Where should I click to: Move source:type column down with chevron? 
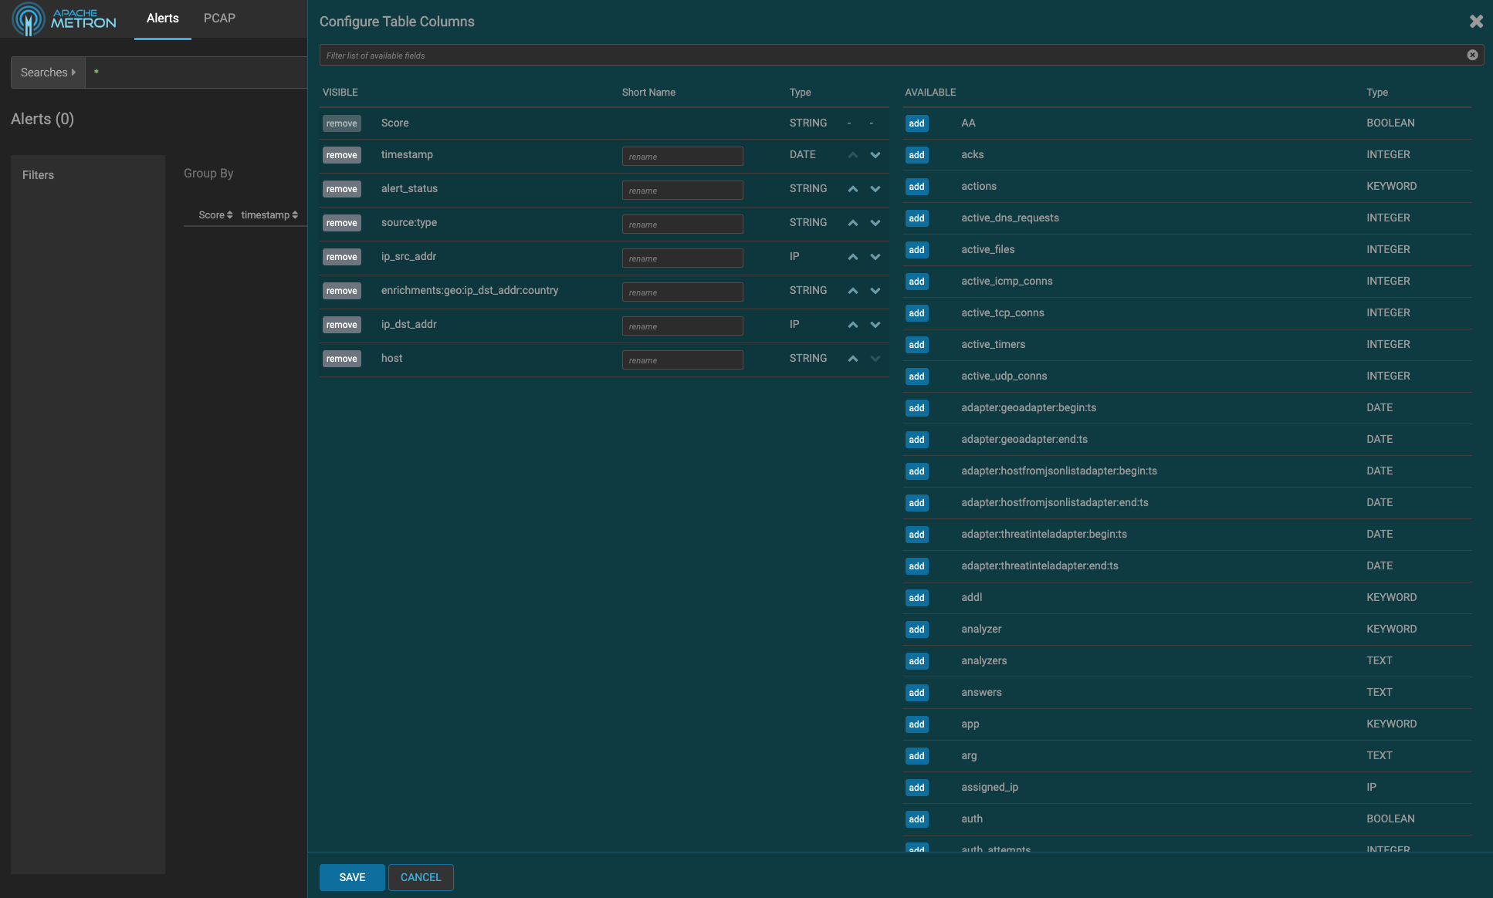(x=875, y=223)
